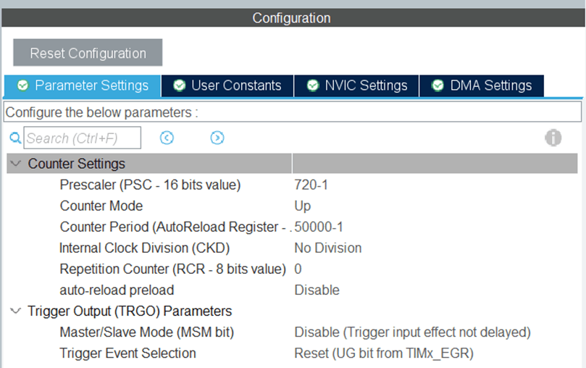Edit the Prescaler value 720-1
Viewport: 586px width, 368px height.
[311, 185]
